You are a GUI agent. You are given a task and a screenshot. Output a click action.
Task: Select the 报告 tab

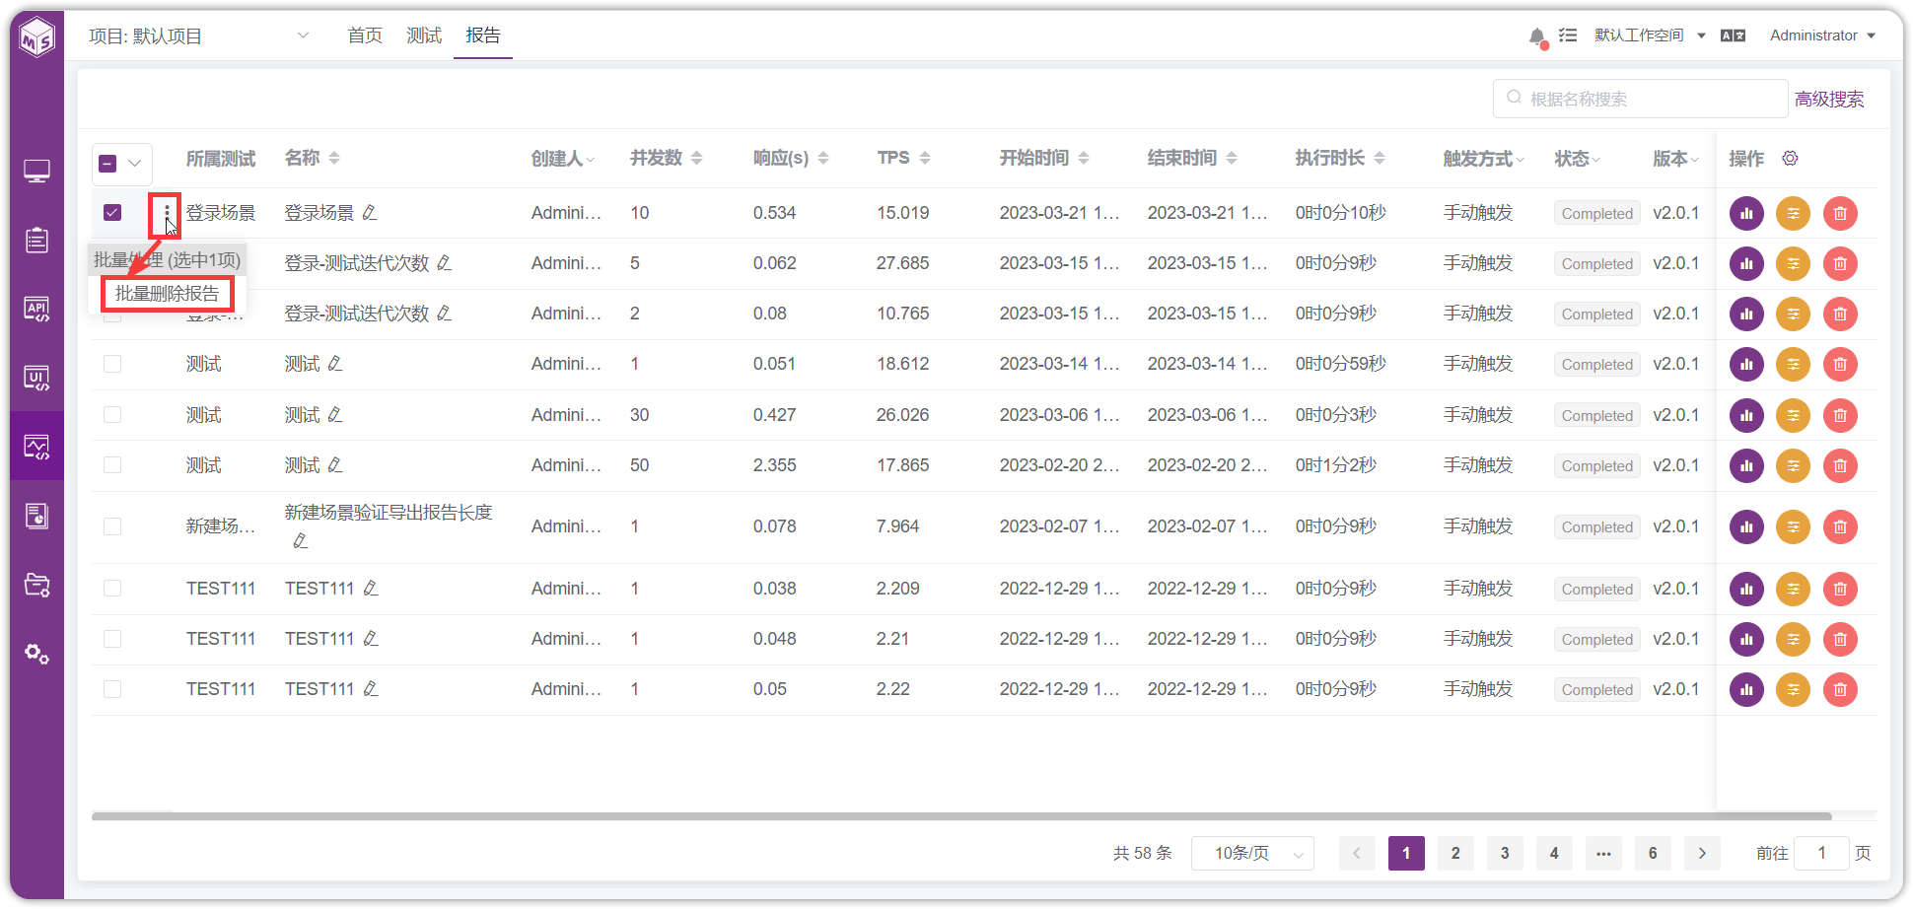[483, 35]
